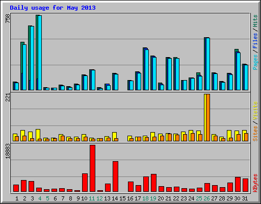This screenshot has height=204, width=261.
Task: Click day 22 on the x-axis
Action: pyautogui.click(x=176, y=198)
